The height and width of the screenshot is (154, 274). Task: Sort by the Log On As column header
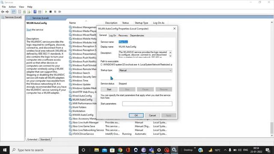(159, 23)
